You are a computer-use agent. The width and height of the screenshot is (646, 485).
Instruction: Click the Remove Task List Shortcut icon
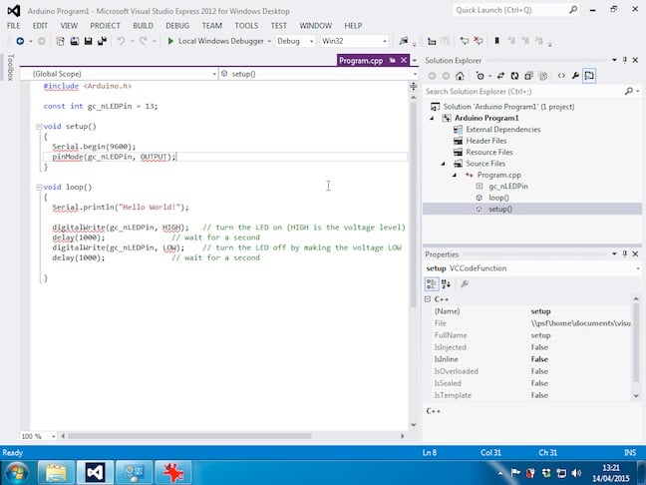coord(478,40)
